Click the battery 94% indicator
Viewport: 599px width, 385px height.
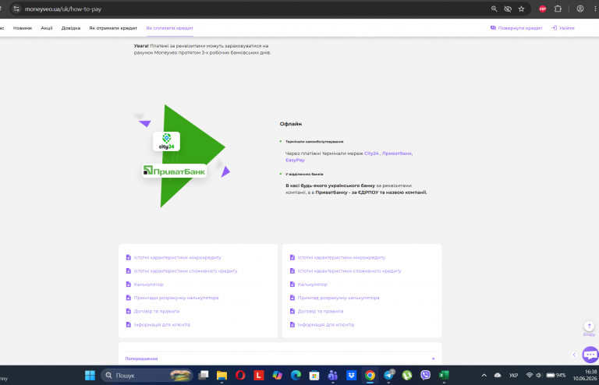click(556, 376)
